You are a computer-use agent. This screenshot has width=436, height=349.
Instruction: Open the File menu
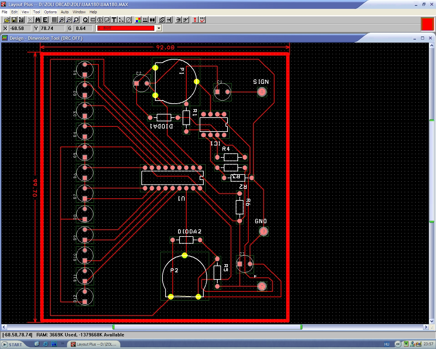[4, 12]
